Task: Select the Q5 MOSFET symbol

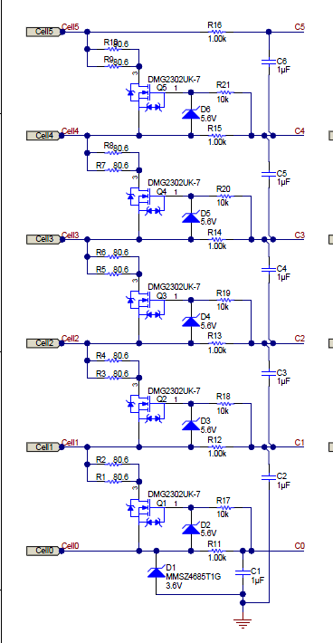Action: click(147, 97)
